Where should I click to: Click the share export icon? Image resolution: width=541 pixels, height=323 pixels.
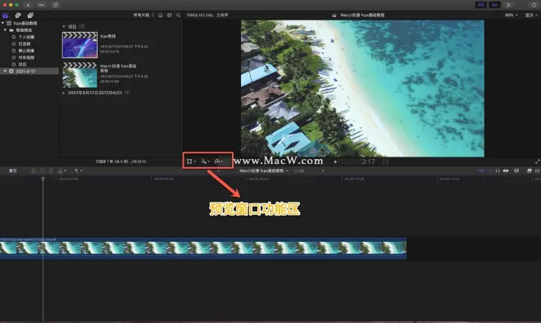tap(534, 5)
